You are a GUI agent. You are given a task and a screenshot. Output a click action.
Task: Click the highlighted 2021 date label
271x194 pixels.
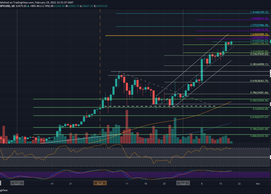[100, 184]
